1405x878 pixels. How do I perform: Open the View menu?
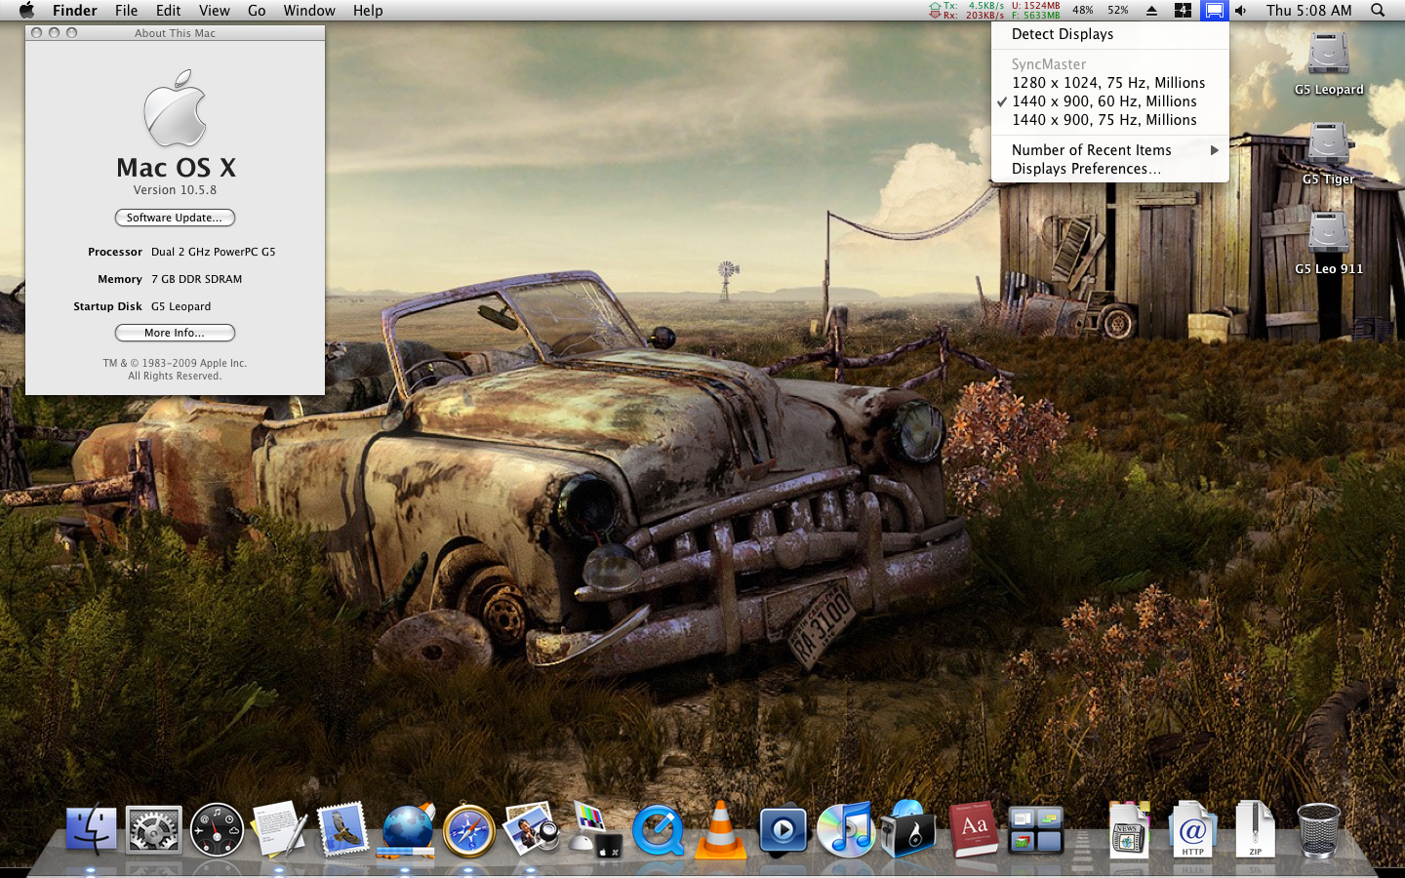tap(215, 11)
